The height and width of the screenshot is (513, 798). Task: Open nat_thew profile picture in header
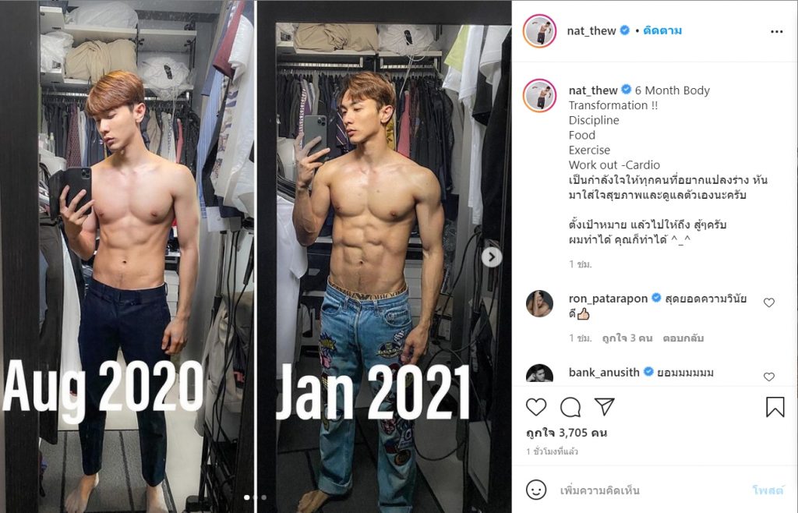click(x=539, y=31)
